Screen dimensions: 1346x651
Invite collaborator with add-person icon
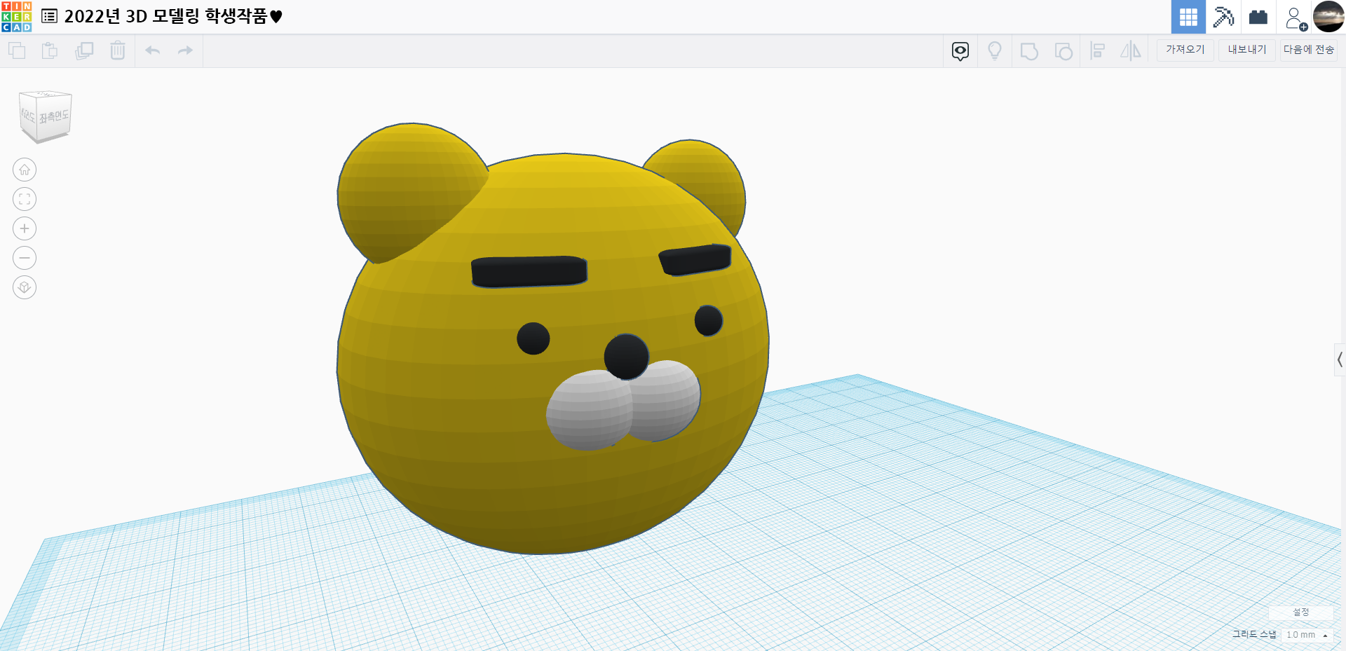point(1296,18)
